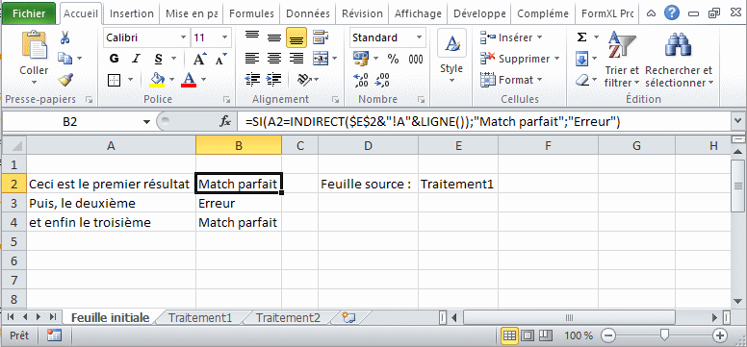Screen dimensions: 747x347
Task: Apply yellow fill color bucket
Action: coord(157,80)
